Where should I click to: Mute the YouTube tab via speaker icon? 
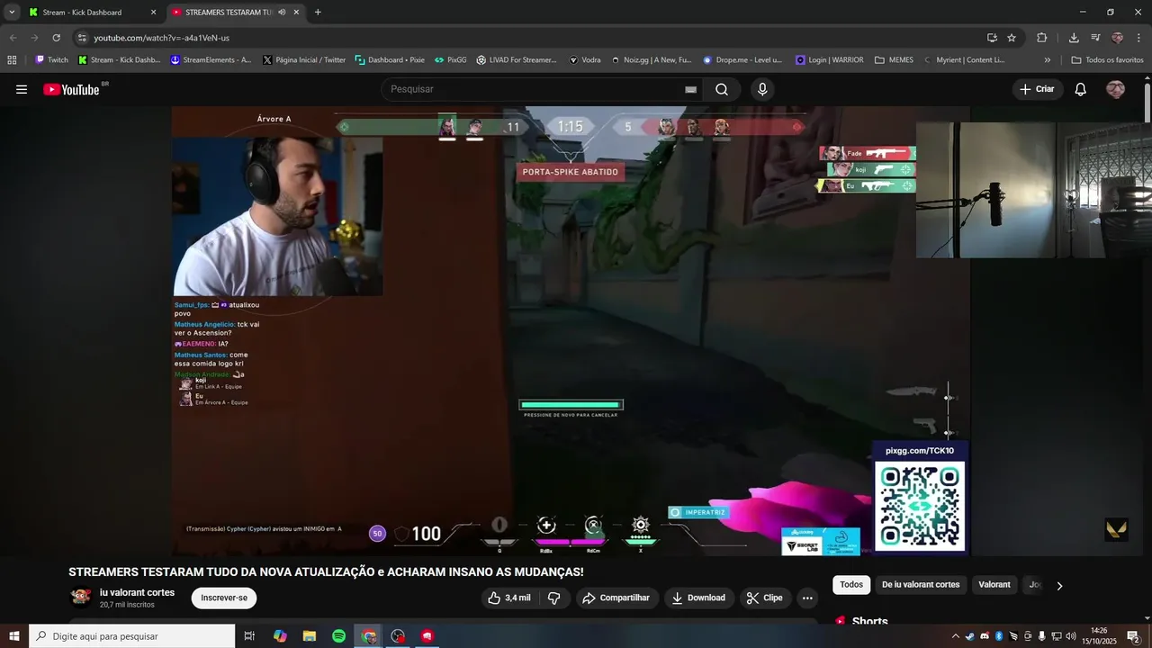coord(282,13)
